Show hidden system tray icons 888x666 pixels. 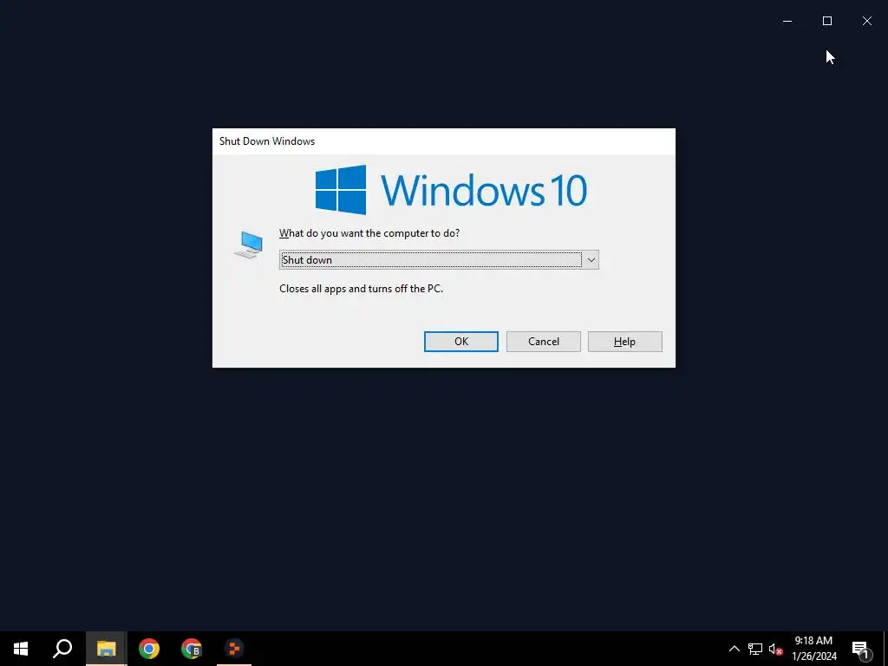(734, 649)
